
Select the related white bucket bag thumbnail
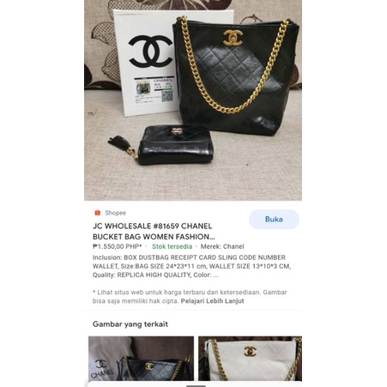tap(250, 359)
